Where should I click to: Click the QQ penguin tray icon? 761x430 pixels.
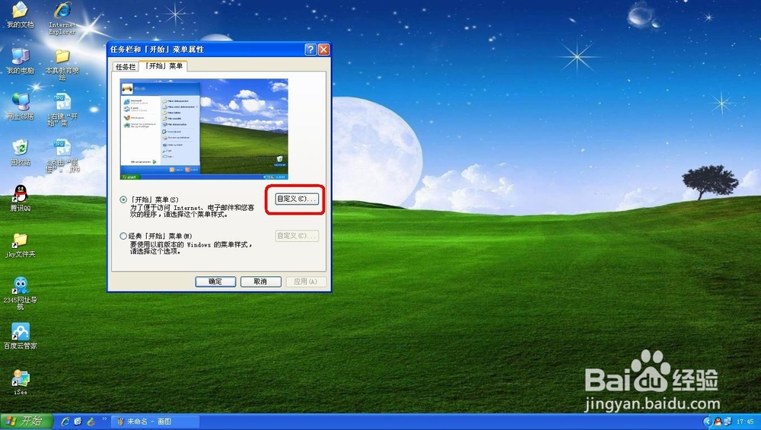tap(718, 422)
